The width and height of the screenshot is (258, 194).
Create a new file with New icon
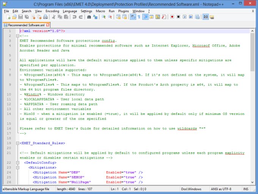(8, 17)
